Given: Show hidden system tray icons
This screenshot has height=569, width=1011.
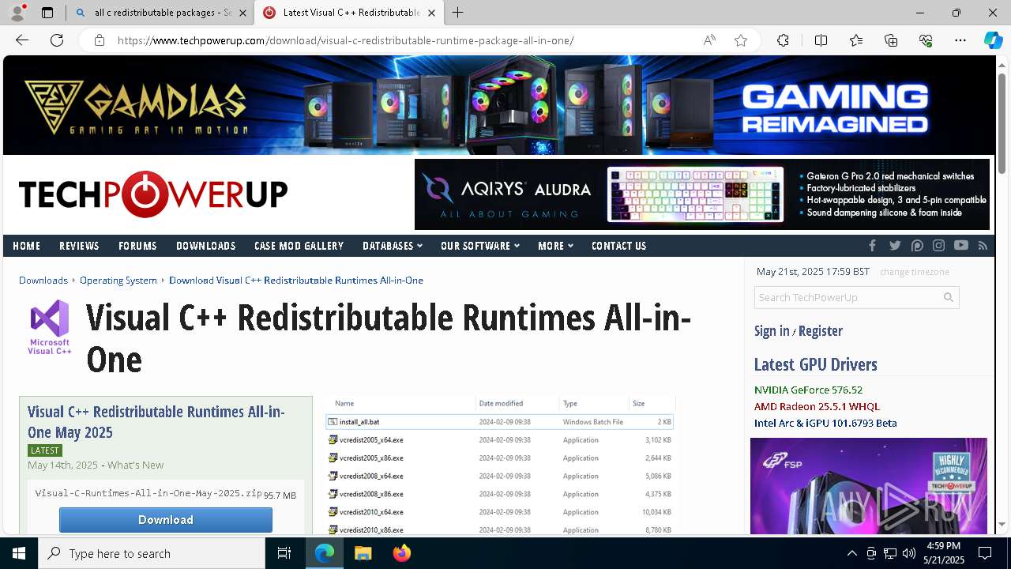Looking at the screenshot, I should tap(851, 553).
